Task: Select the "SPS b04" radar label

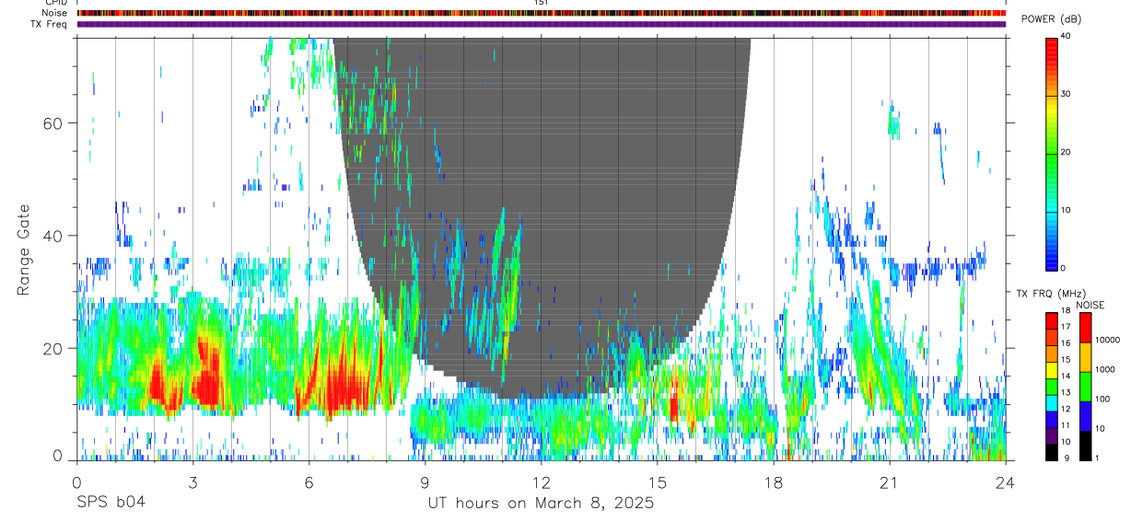Action: 110,503
